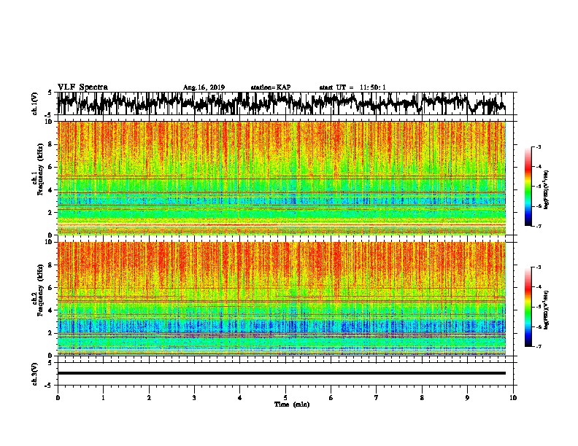Click the "-5" tick on ch.3(V) axis
This screenshot has width=578, height=446.
coord(49,386)
